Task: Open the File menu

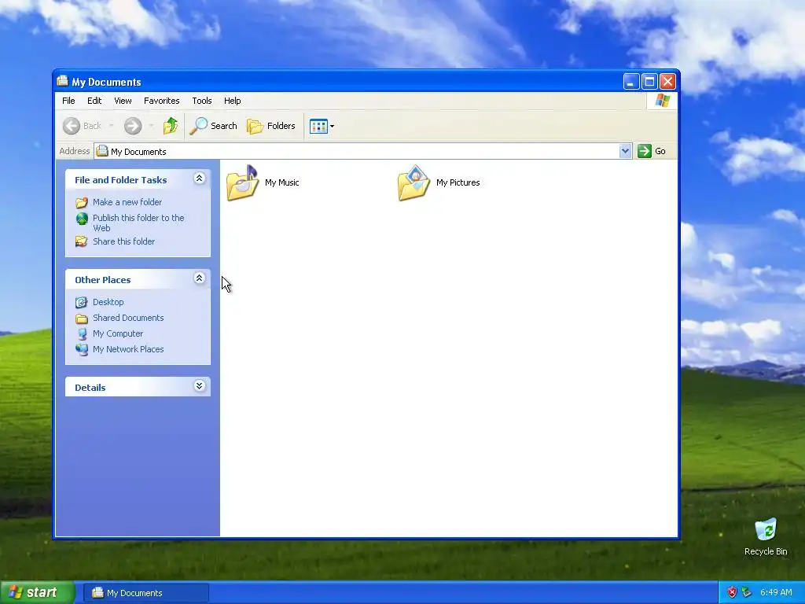Action: [68, 101]
